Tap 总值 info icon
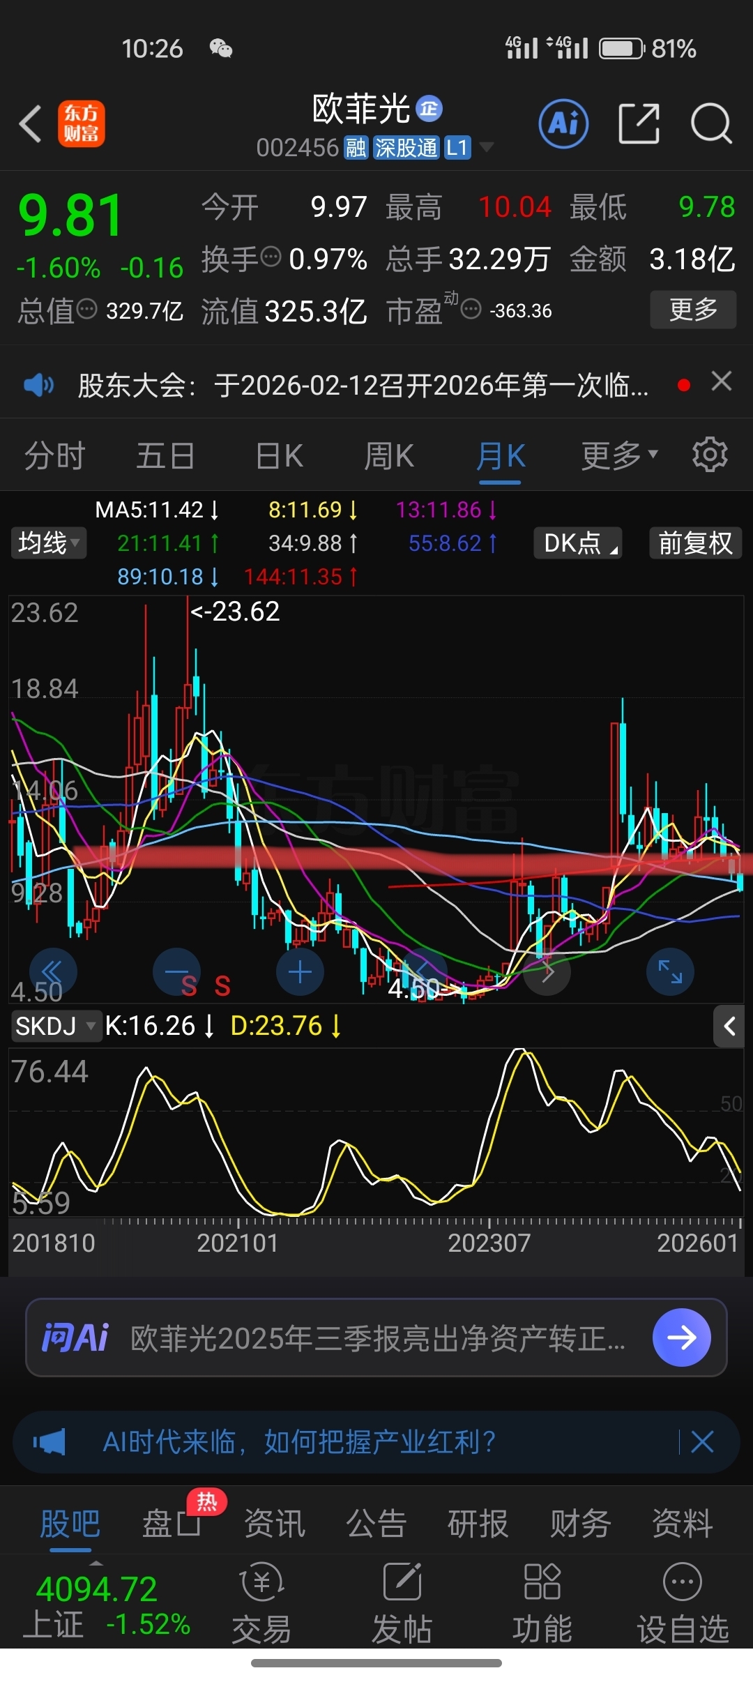 pyautogui.click(x=86, y=308)
